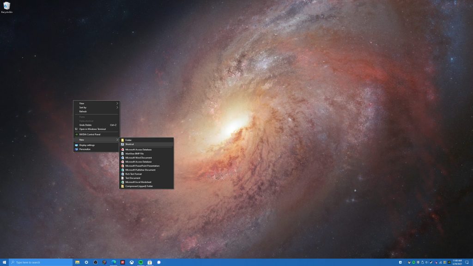
Task: Click the Type here to search box
Action: tap(41, 262)
